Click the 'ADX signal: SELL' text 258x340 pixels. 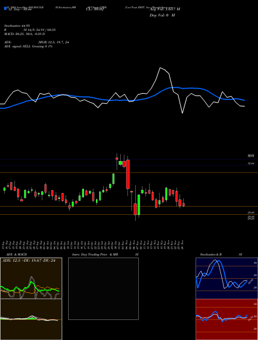point(18,46)
